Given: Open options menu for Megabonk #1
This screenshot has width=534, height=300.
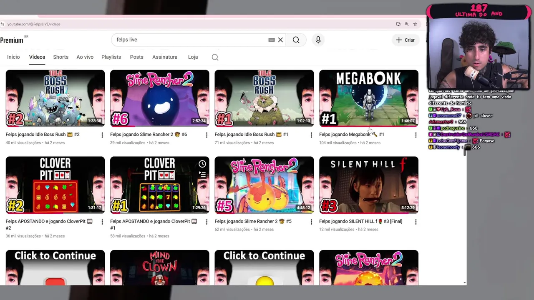Looking at the screenshot, I should [416, 135].
